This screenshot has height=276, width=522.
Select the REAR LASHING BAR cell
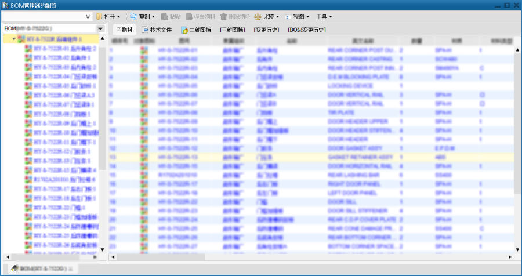coord(354,175)
